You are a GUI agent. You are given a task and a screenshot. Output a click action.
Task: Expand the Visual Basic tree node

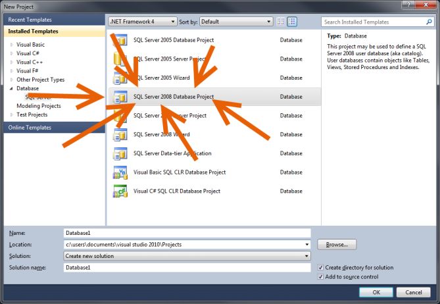point(11,45)
